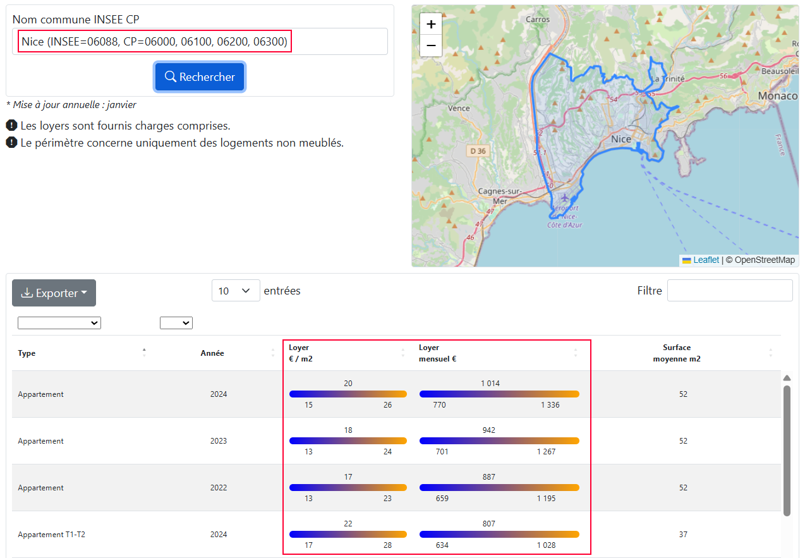The width and height of the screenshot is (805, 558).
Task: Zoom in on the map with the plus icon
Action: click(x=430, y=23)
